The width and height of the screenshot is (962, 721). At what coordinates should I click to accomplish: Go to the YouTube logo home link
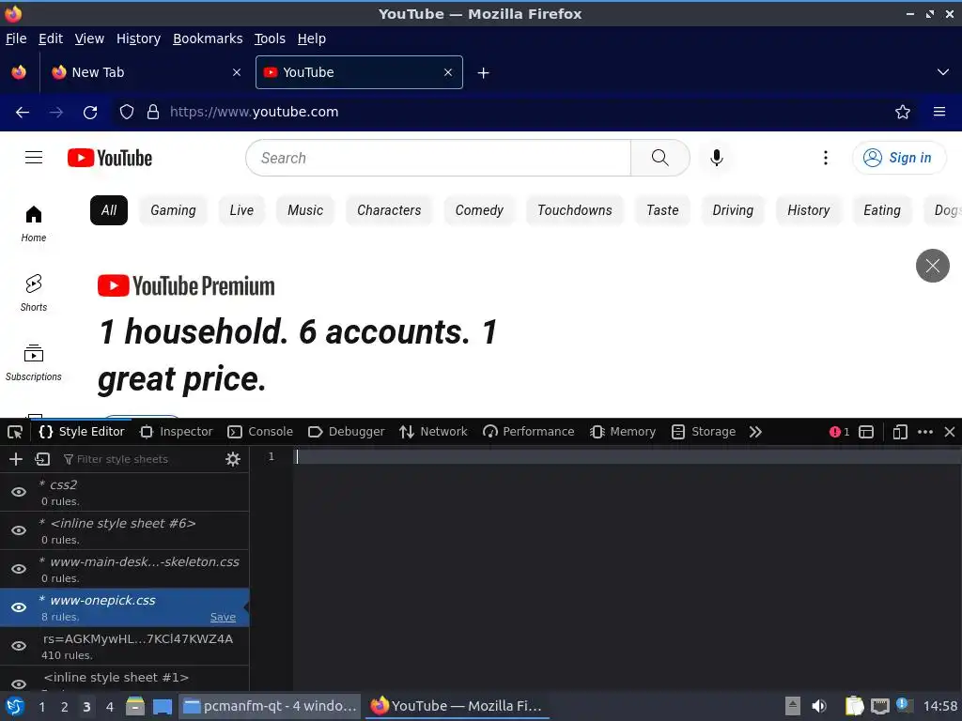click(110, 158)
